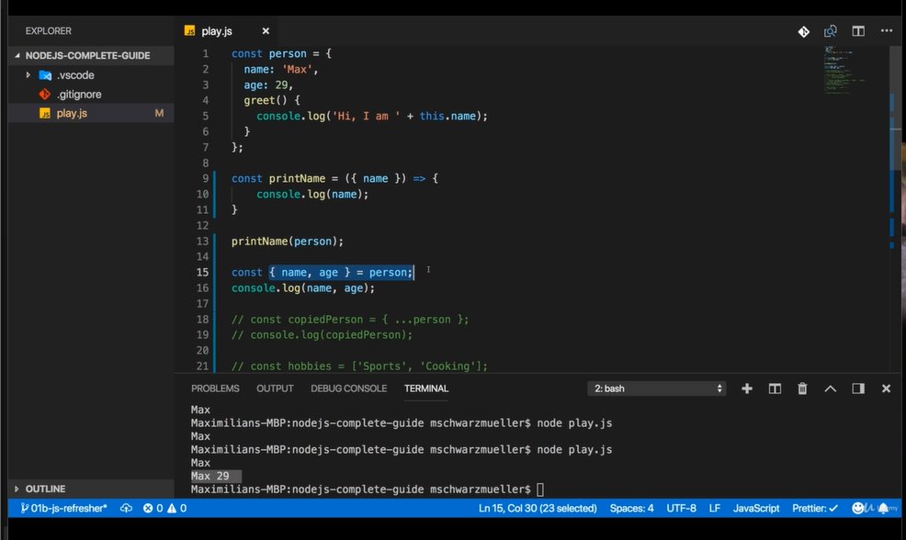Click 'Ln 15, Col 30' position indicator

pyautogui.click(x=538, y=508)
